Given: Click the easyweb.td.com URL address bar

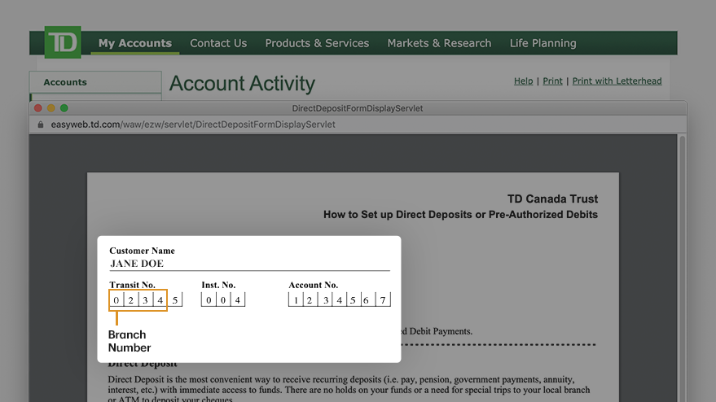Looking at the screenshot, I should (x=193, y=125).
